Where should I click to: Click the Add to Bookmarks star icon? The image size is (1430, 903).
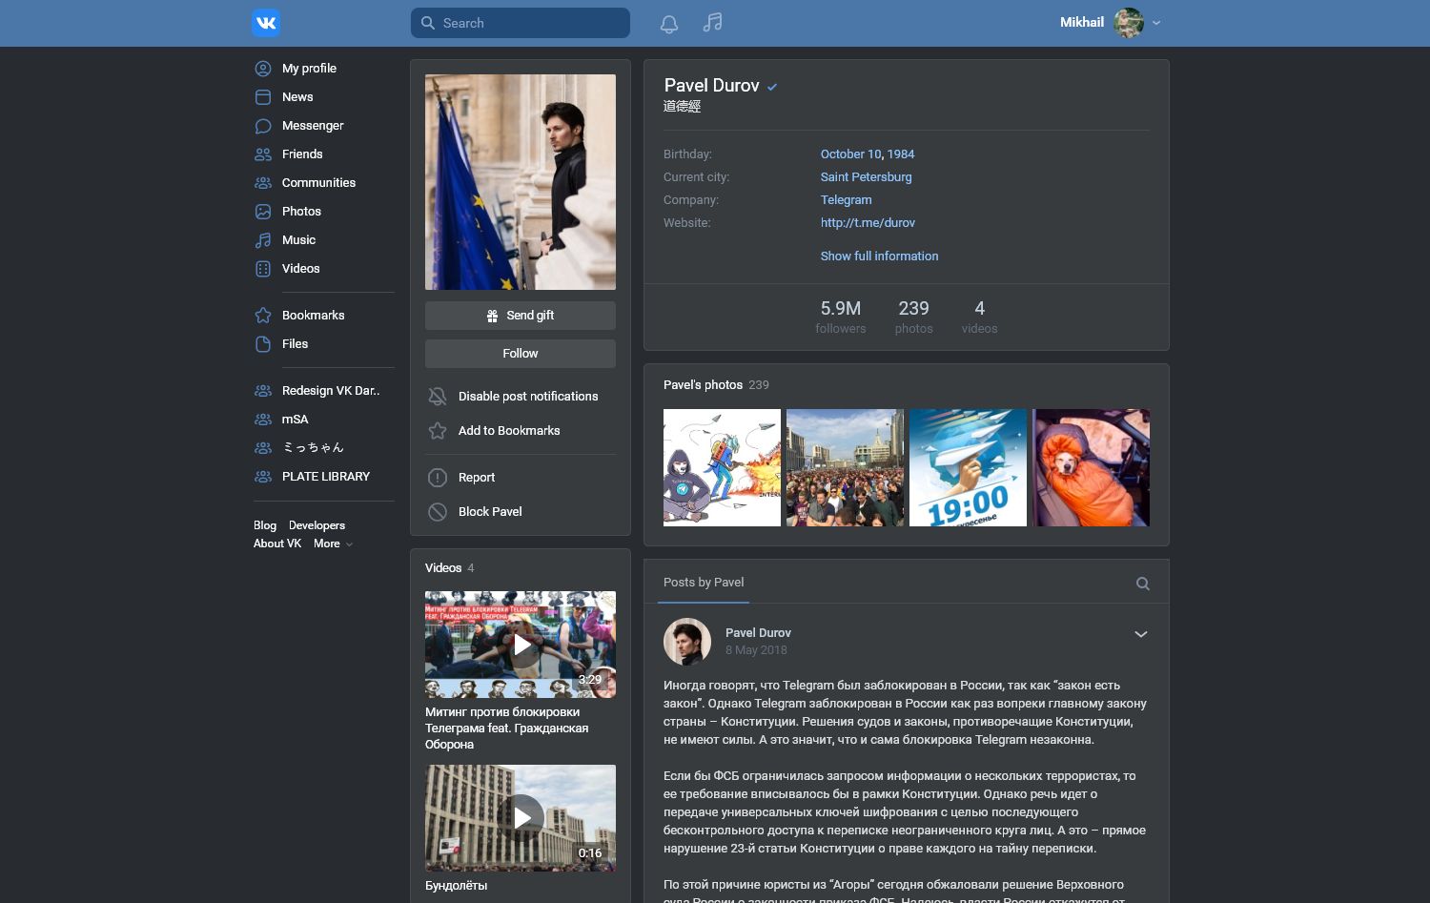[438, 431]
